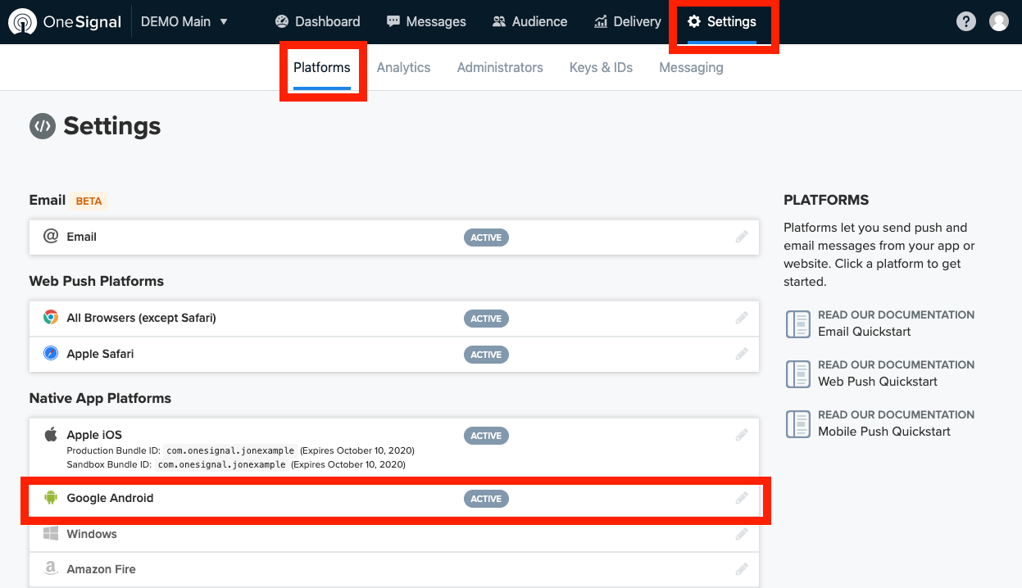The width and height of the screenshot is (1022, 588).
Task: Click the document icon beside Email Quickstart
Action: click(797, 323)
